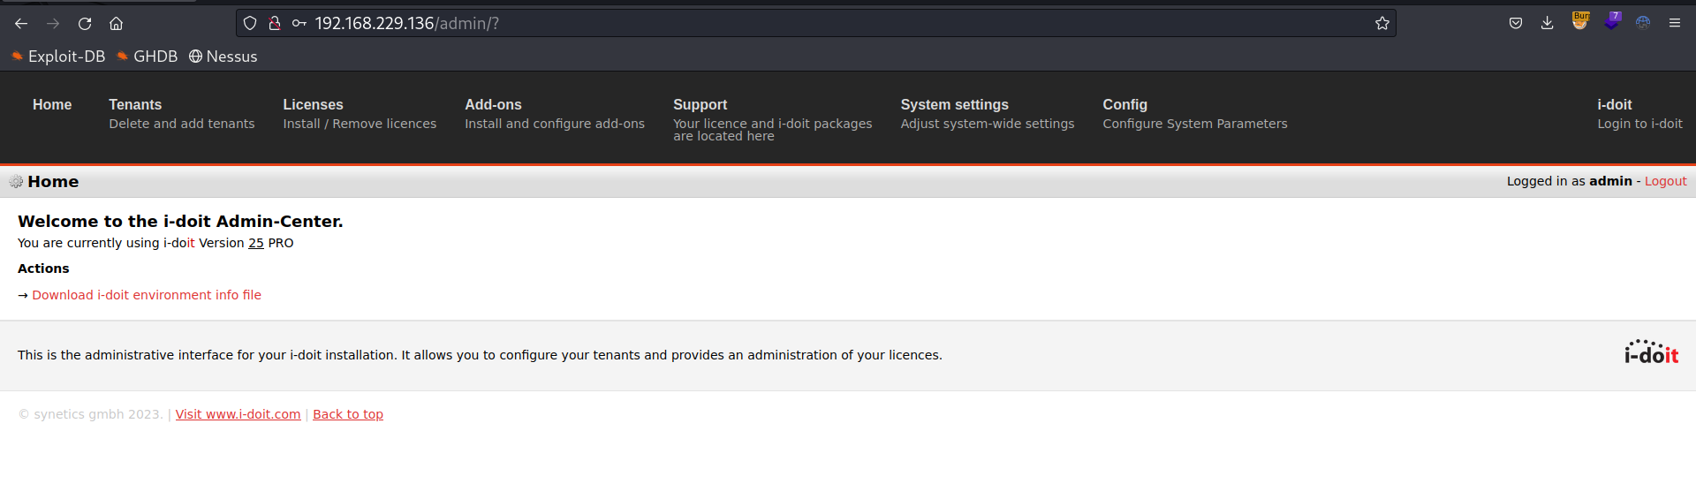Click the browser forward arrow

pyautogui.click(x=53, y=24)
